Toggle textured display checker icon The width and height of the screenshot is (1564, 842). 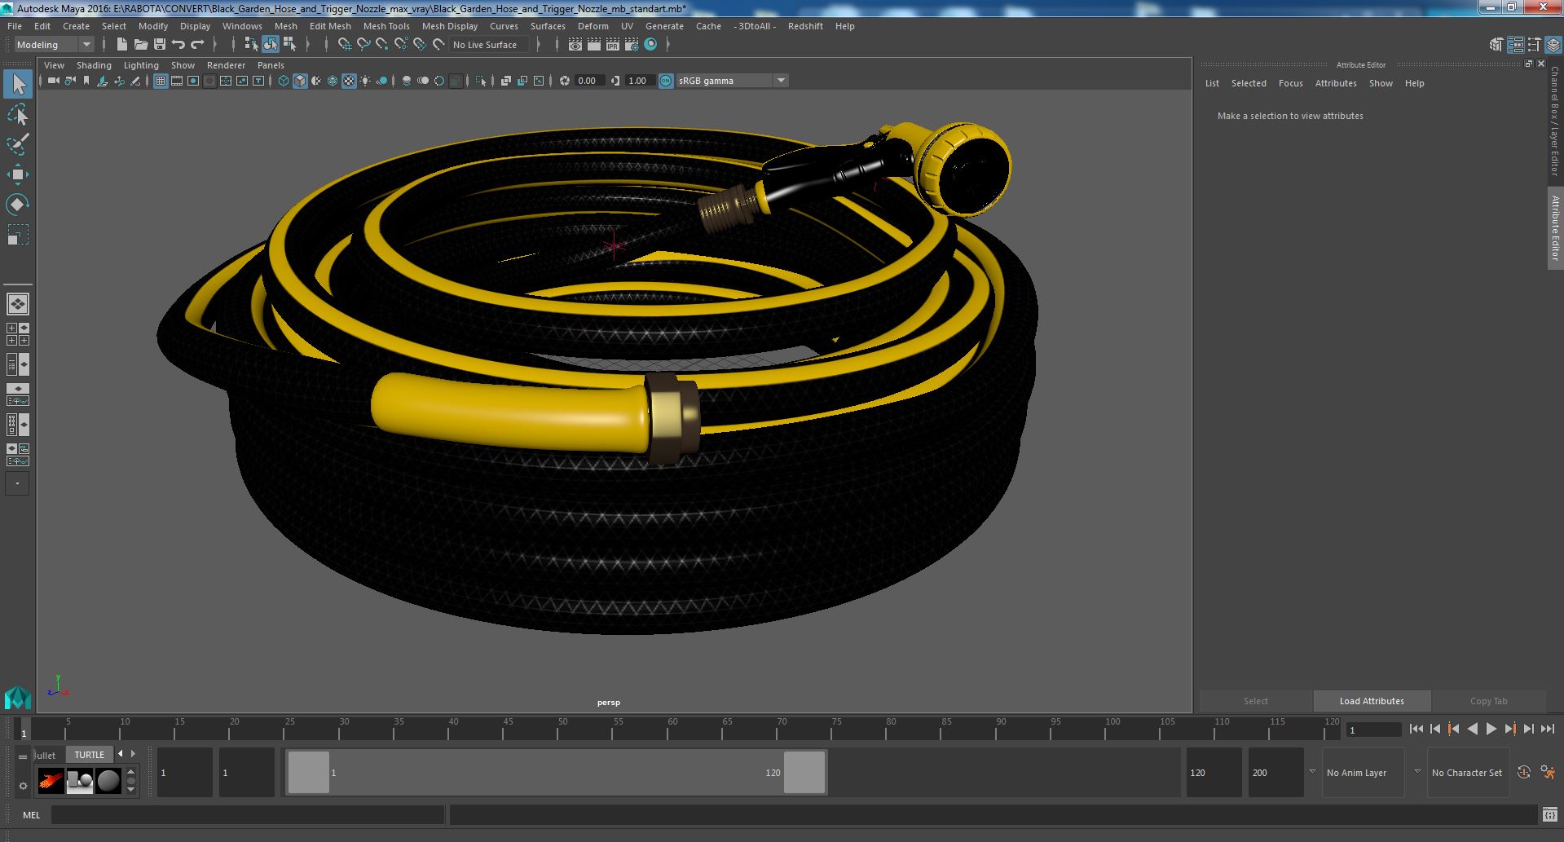pos(349,81)
